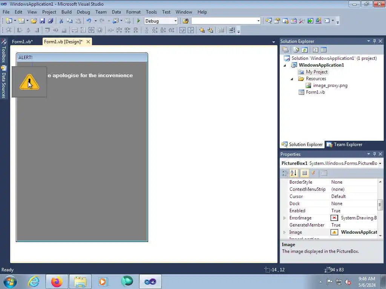Click the New Project toolbar icon
Viewport: 386px width, 289px height.
point(9,21)
